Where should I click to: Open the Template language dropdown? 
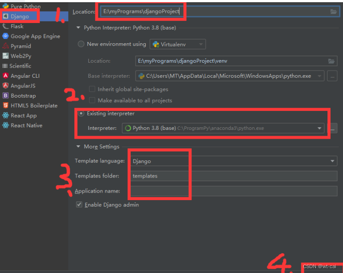tap(234, 161)
